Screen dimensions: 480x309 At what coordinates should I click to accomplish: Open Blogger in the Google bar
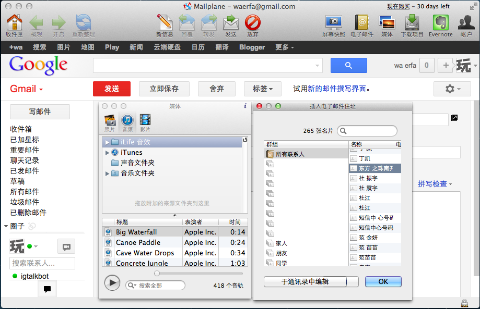(x=252, y=47)
